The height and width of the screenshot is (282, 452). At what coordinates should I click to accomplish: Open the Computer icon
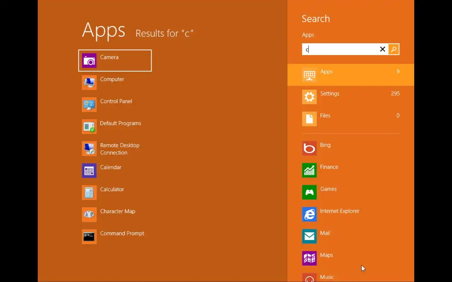point(89,82)
